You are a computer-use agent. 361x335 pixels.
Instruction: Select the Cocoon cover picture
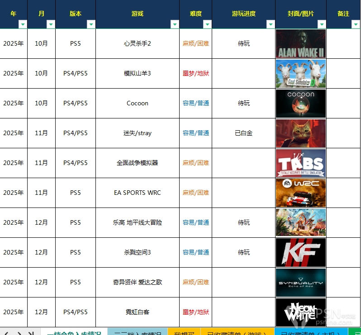tap(301, 104)
